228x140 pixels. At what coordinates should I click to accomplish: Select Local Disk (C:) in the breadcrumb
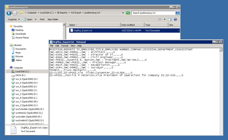[x=47, y=13]
